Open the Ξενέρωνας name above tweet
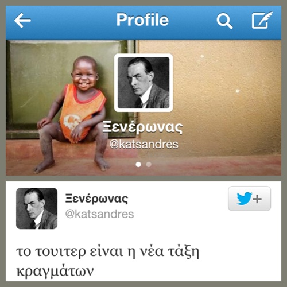This screenshot has height=287, width=287. pos(96,199)
